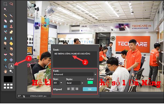The height and width of the screenshot is (109, 164).
Task: Select the Eraser tool
Action: click(5, 21)
